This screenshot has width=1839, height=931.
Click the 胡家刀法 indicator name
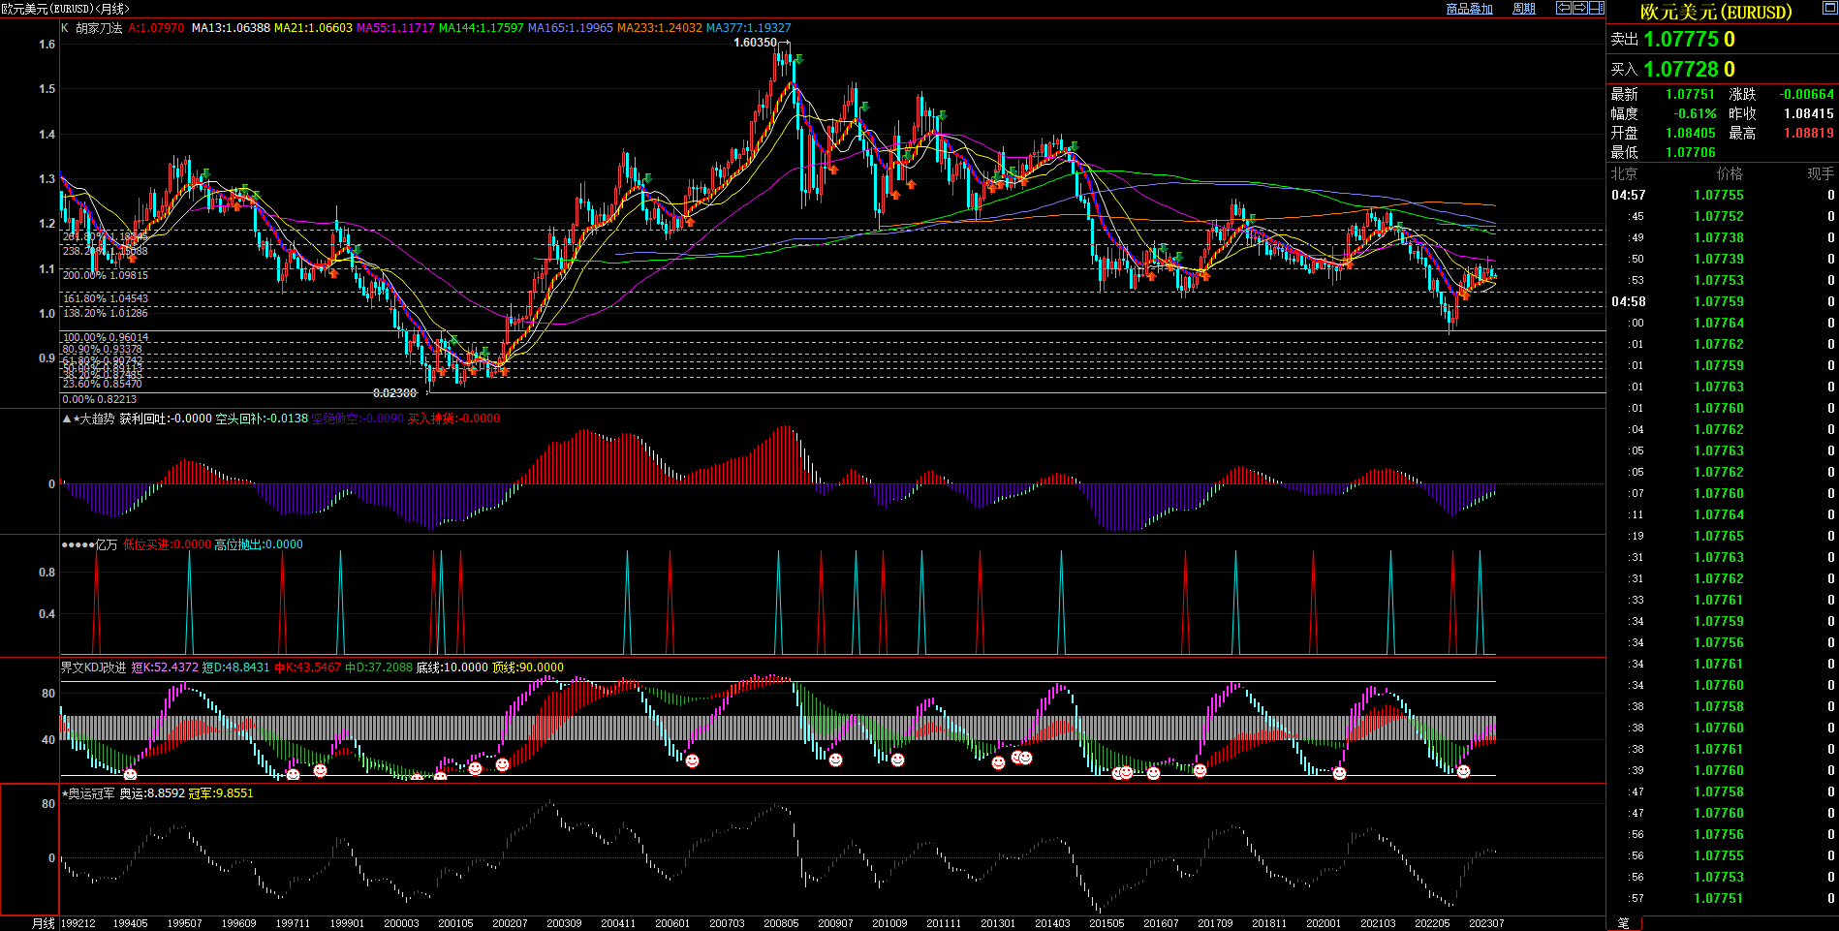pyautogui.click(x=99, y=28)
